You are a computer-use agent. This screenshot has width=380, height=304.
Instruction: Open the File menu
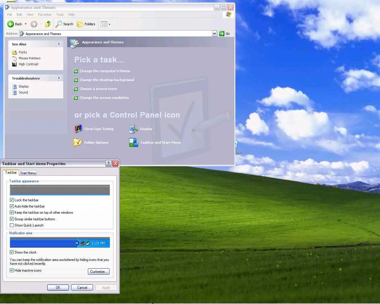[9, 15]
